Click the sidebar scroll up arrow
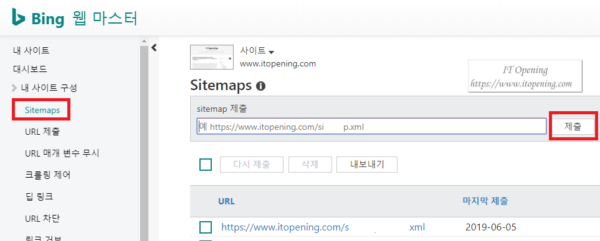This screenshot has width=600, height=241. [145, 41]
